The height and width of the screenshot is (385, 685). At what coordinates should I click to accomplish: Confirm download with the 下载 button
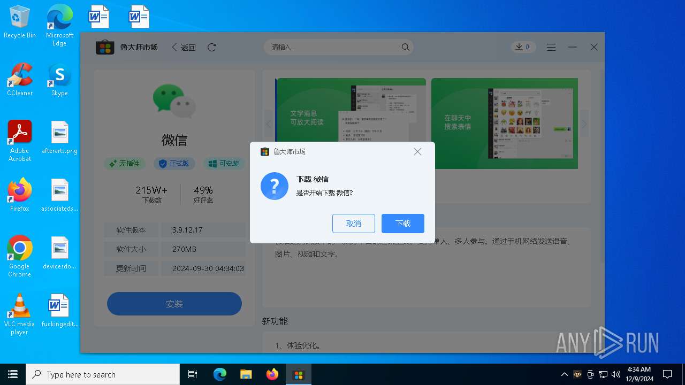pos(403,224)
